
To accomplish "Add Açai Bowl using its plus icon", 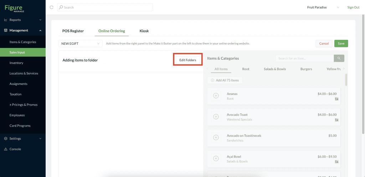I will click(216, 159).
